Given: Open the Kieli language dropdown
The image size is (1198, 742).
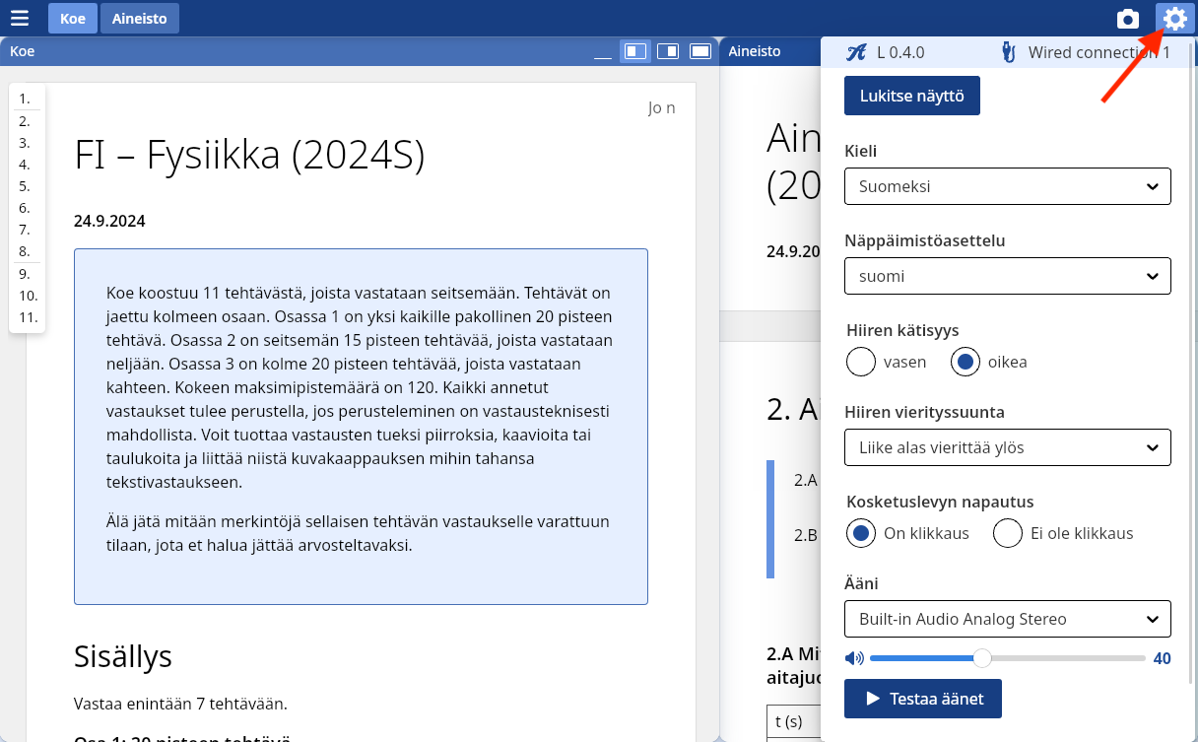Looking at the screenshot, I should (1007, 186).
